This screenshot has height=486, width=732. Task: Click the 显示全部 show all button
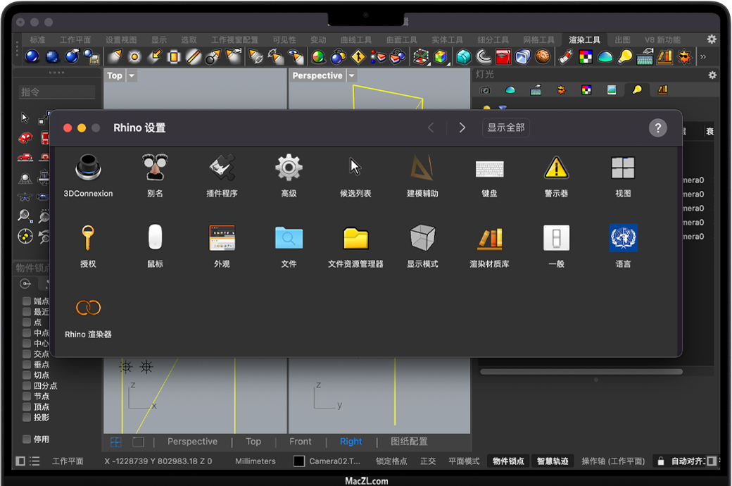click(505, 127)
